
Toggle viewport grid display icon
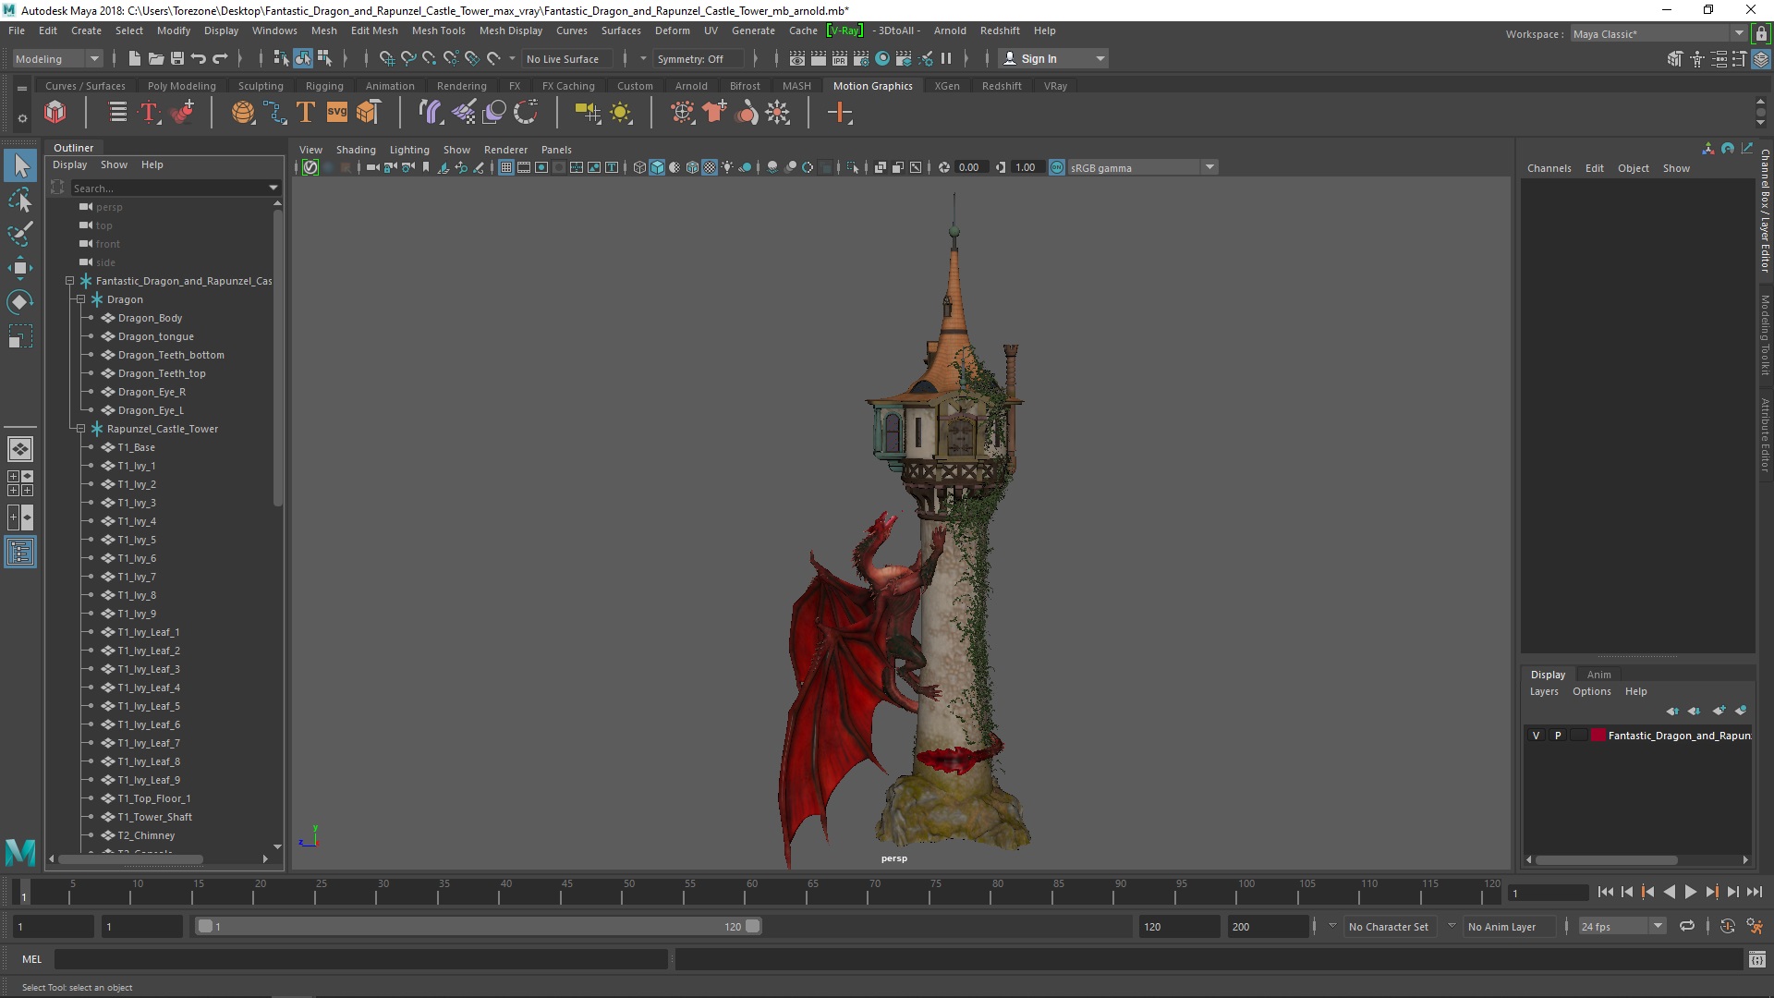pyautogui.click(x=506, y=167)
